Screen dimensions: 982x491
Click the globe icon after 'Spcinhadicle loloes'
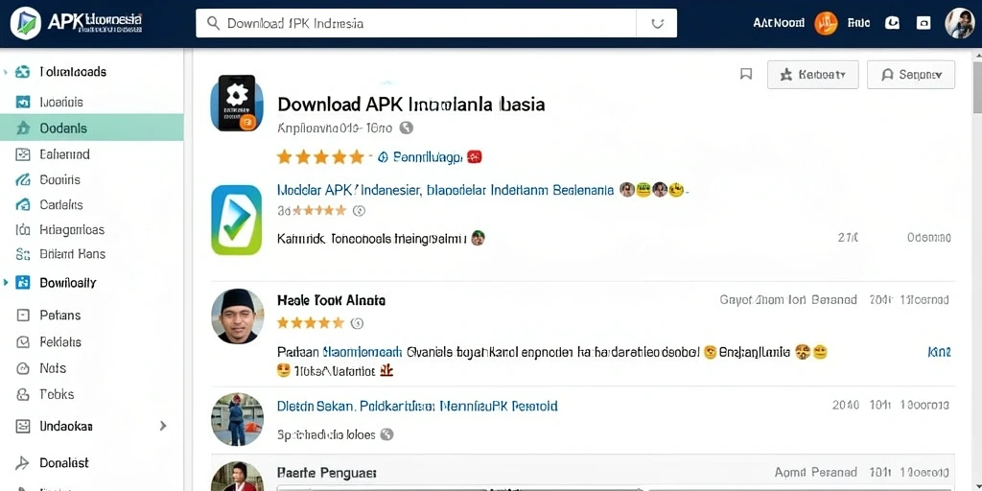[x=387, y=434]
